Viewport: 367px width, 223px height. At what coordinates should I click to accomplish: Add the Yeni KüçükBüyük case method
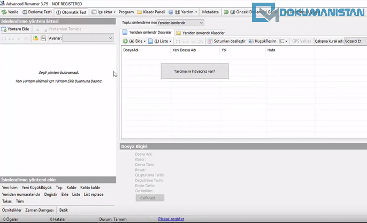[x=36, y=187]
